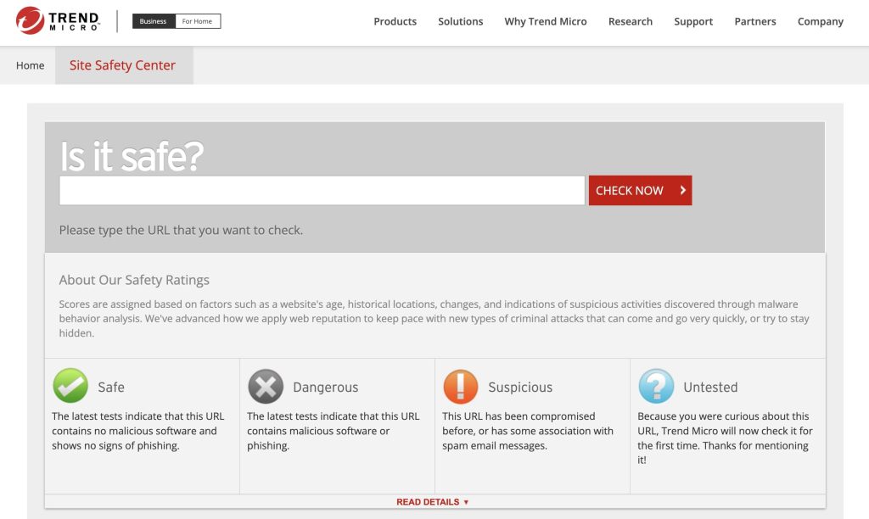869x519 pixels.
Task: Switch to the For Home segment
Action: pyautogui.click(x=197, y=21)
